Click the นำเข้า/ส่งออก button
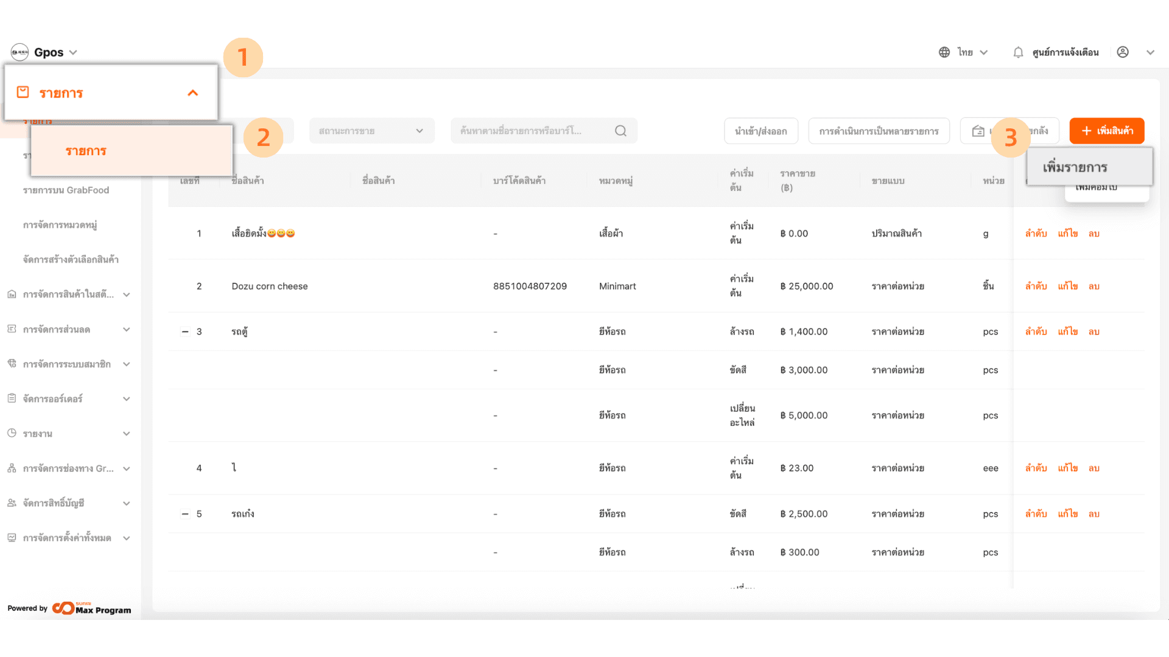 pos(760,131)
